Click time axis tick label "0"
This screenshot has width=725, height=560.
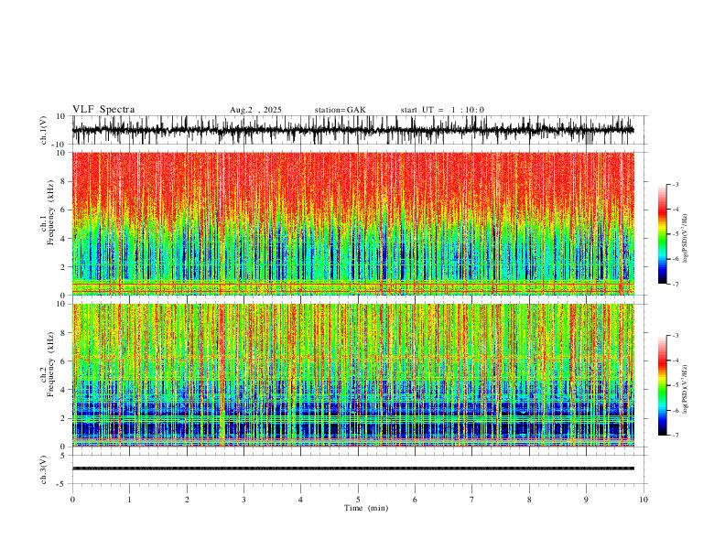click(72, 500)
